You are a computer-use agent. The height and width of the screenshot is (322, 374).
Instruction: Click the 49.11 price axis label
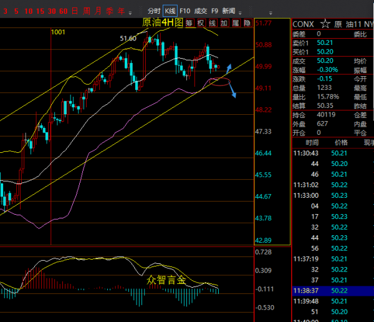pos(263,88)
